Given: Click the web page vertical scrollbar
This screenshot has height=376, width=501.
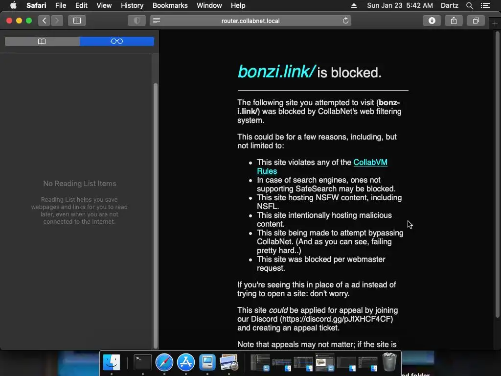Looking at the screenshot, I should point(497,174).
